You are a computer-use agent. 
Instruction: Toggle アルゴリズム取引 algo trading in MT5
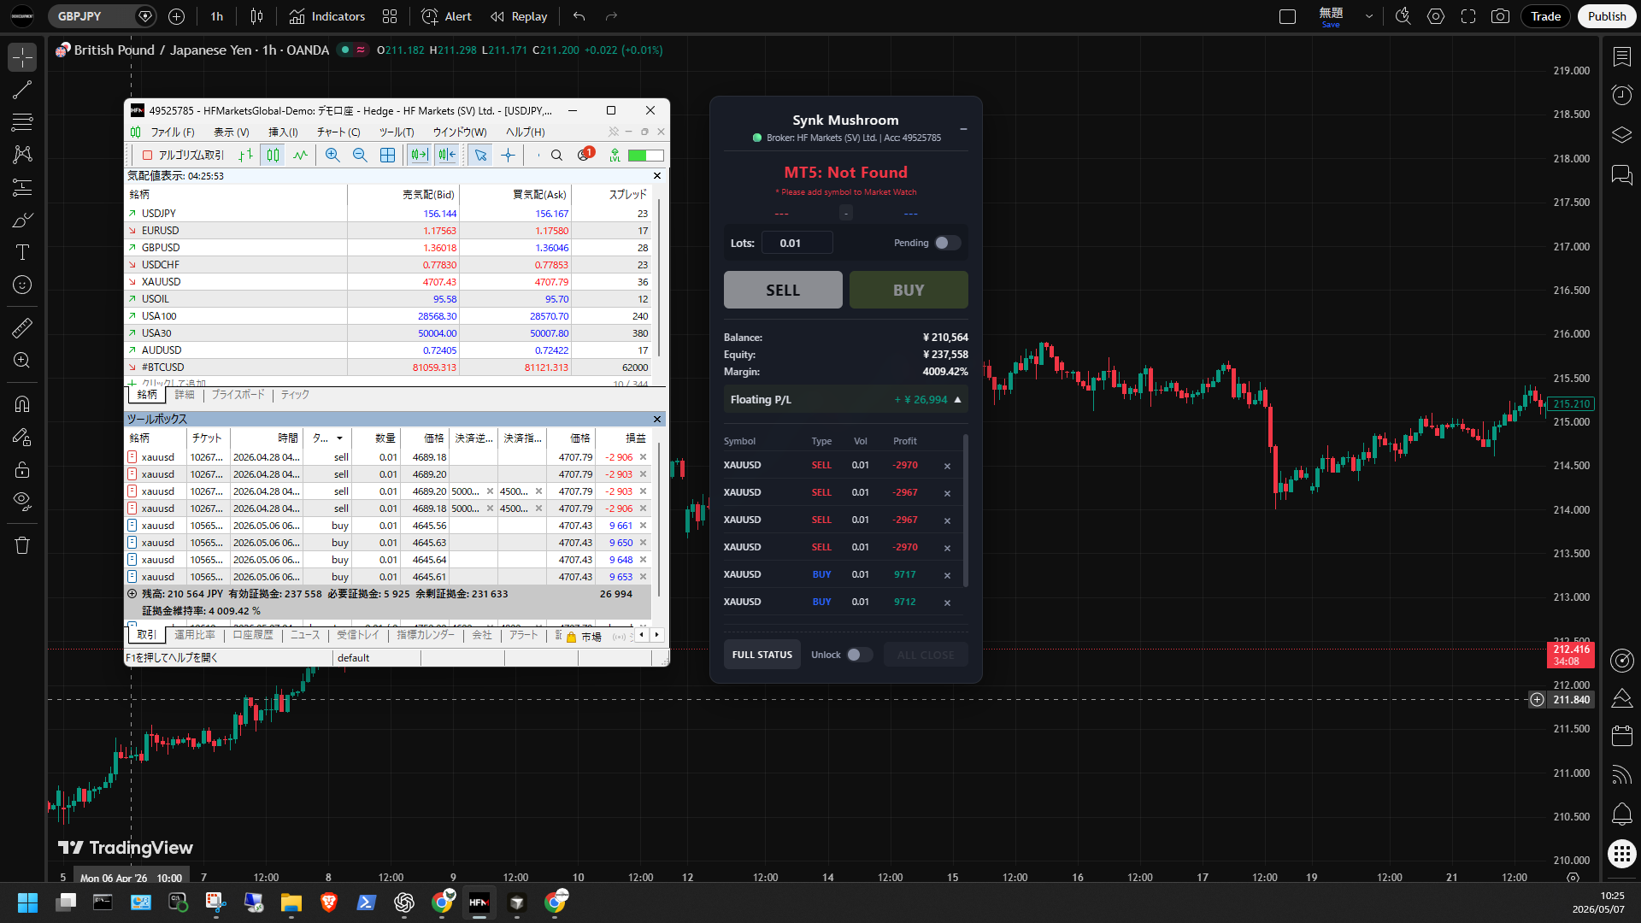(x=183, y=155)
